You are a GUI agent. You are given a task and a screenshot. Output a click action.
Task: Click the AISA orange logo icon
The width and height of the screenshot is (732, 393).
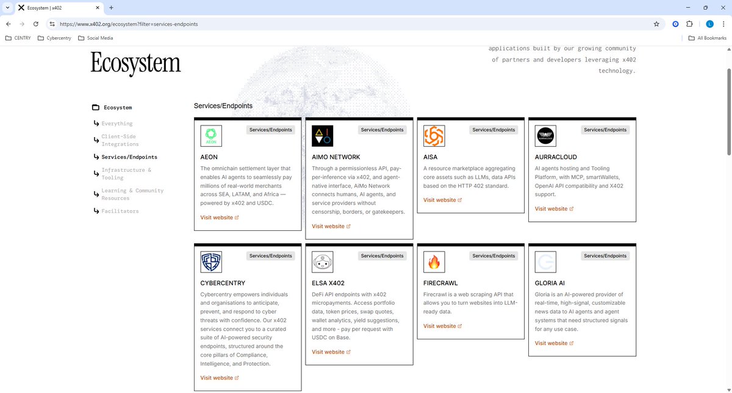click(x=434, y=136)
